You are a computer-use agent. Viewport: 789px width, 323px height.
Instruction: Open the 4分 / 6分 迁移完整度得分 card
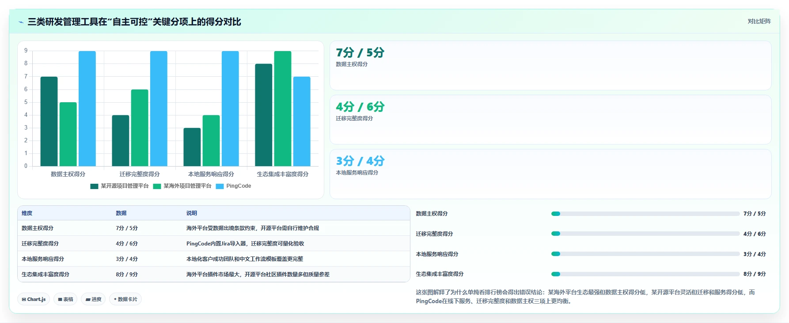tap(550, 120)
